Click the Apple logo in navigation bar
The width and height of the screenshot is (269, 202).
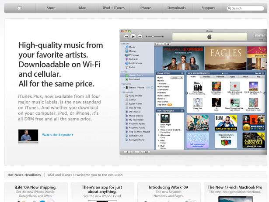20,8
